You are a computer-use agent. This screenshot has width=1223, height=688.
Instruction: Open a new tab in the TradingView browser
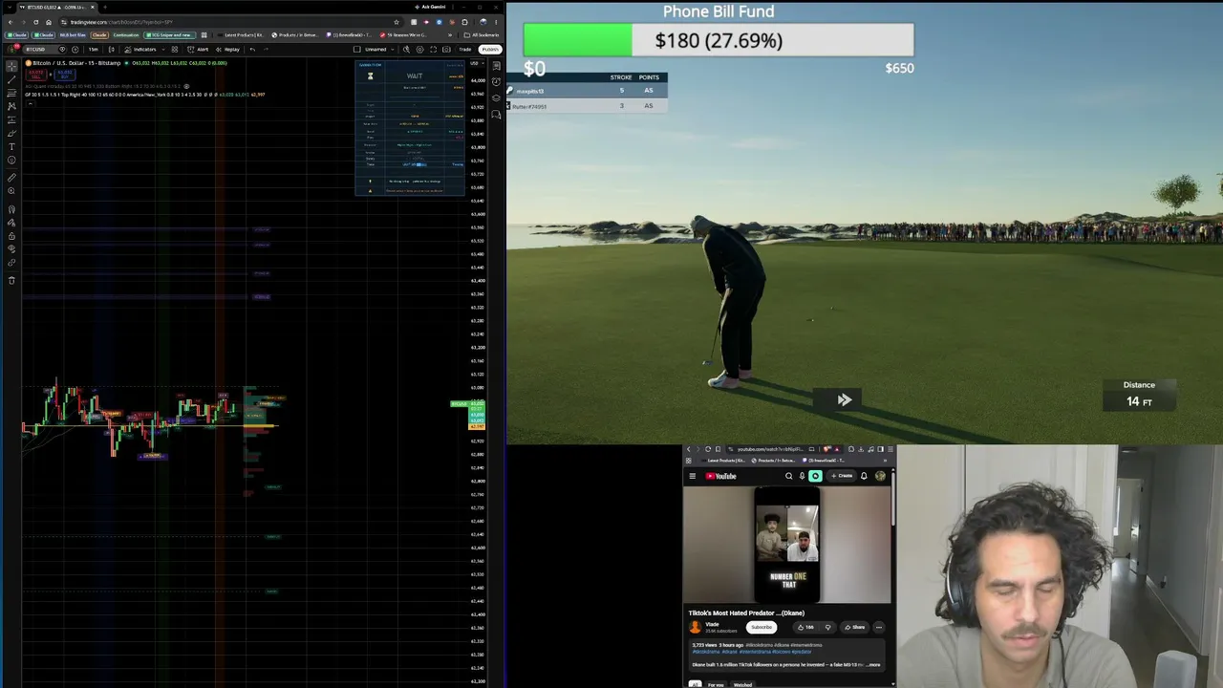[105, 7]
